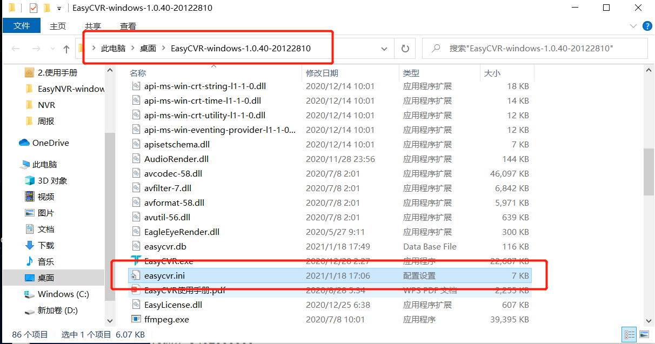Go up one folder level with the Up arrow
The height and width of the screenshot is (344, 655).
click(66, 49)
